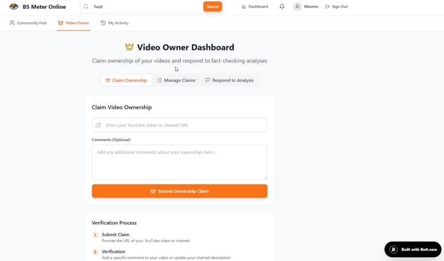
Task: Click the 'Comments (Optional)' label
Action: click(111, 140)
